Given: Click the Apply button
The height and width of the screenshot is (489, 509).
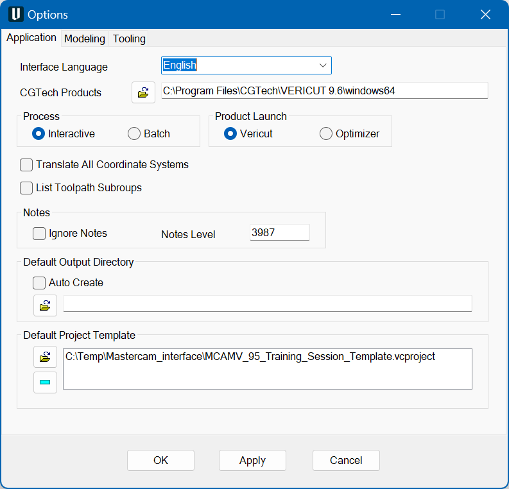Looking at the screenshot, I should click(252, 460).
